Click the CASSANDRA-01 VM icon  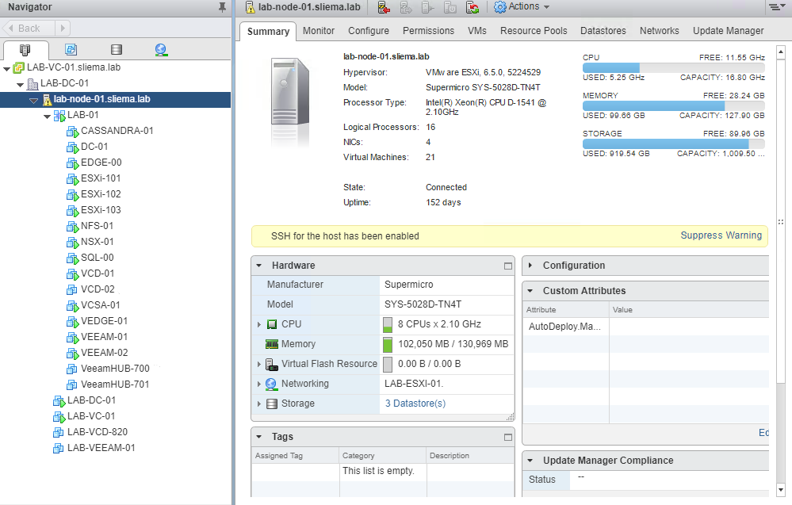(73, 132)
